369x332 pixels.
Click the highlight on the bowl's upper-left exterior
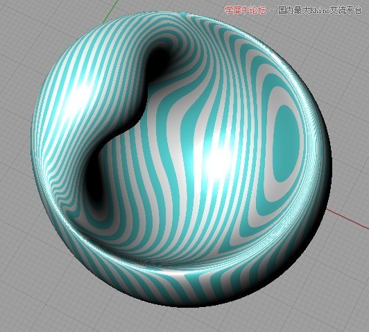[80, 96]
